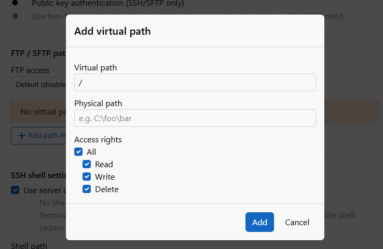
Task: Uncheck the Read access checkbox
Action: point(87,164)
